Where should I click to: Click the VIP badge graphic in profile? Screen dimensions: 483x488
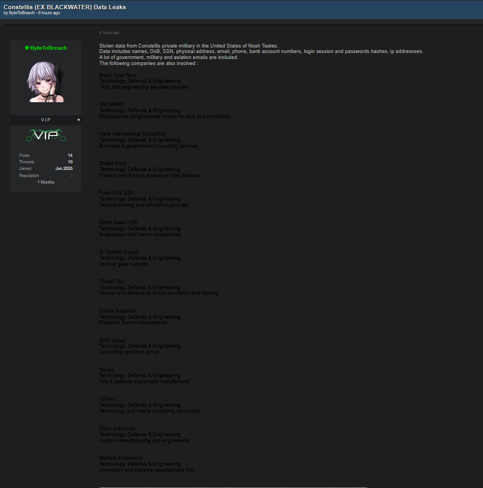coord(46,135)
